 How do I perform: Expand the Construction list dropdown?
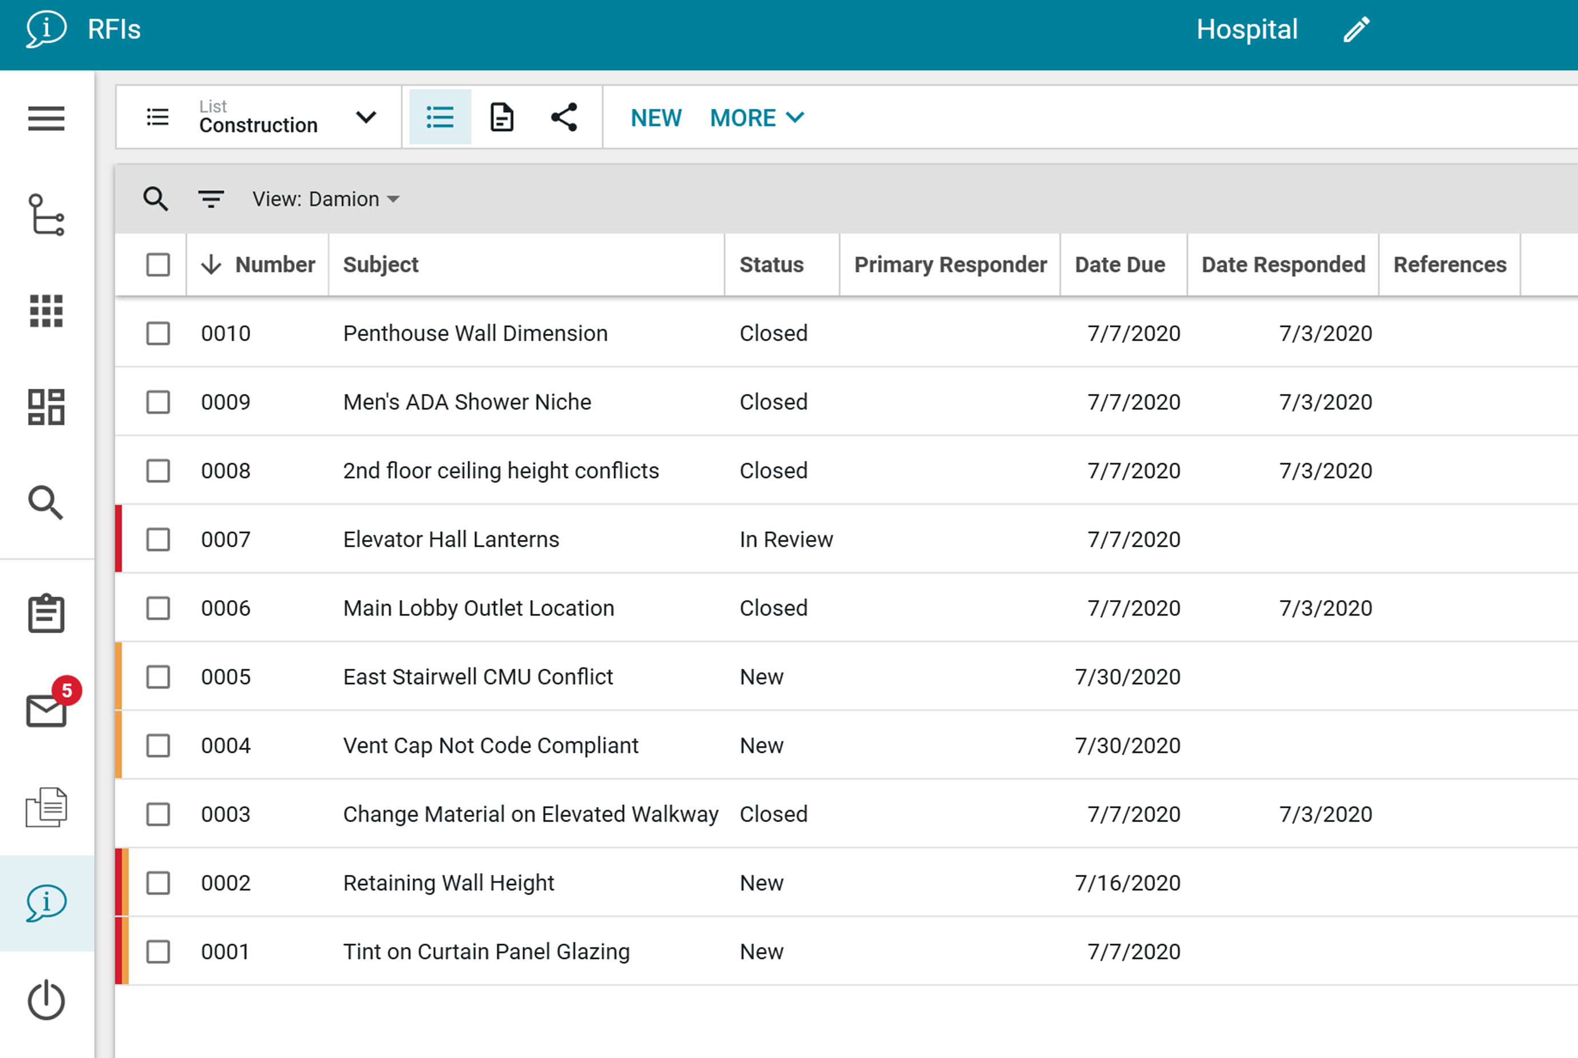coord(366,117)
